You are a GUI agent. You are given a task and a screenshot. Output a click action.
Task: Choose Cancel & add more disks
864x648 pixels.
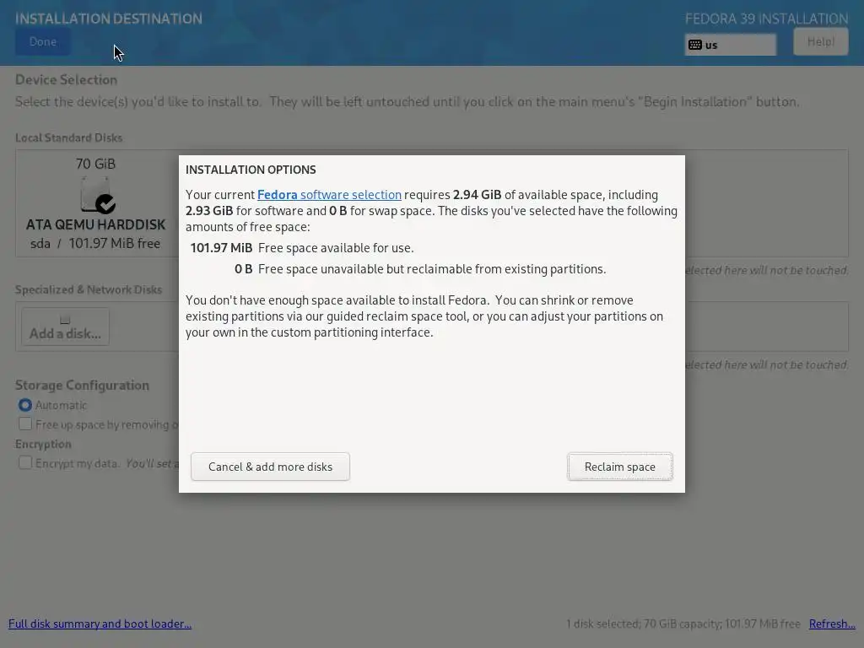click(270, 467)
